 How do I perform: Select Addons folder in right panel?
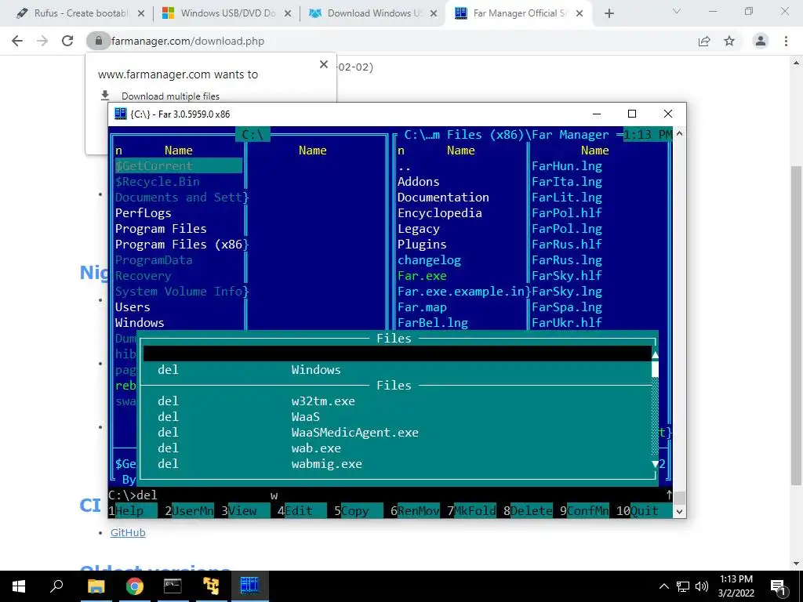[x=419, y=182]
